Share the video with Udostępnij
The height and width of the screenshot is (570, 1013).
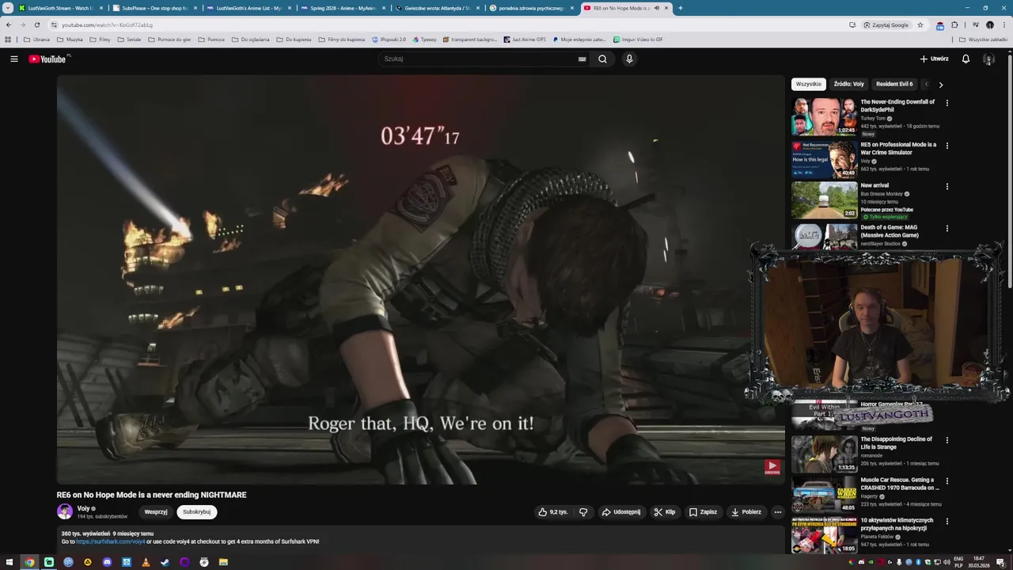(621, 512)
